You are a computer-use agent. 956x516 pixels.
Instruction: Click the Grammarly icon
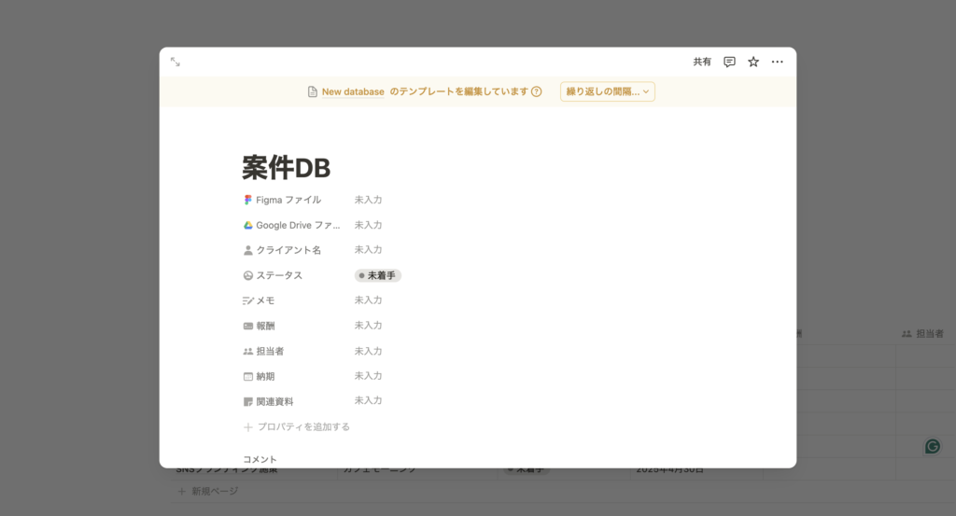coord(932,446)
